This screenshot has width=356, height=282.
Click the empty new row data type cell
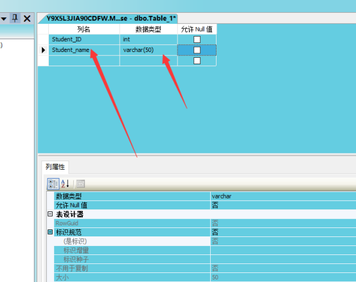point(148,61)
